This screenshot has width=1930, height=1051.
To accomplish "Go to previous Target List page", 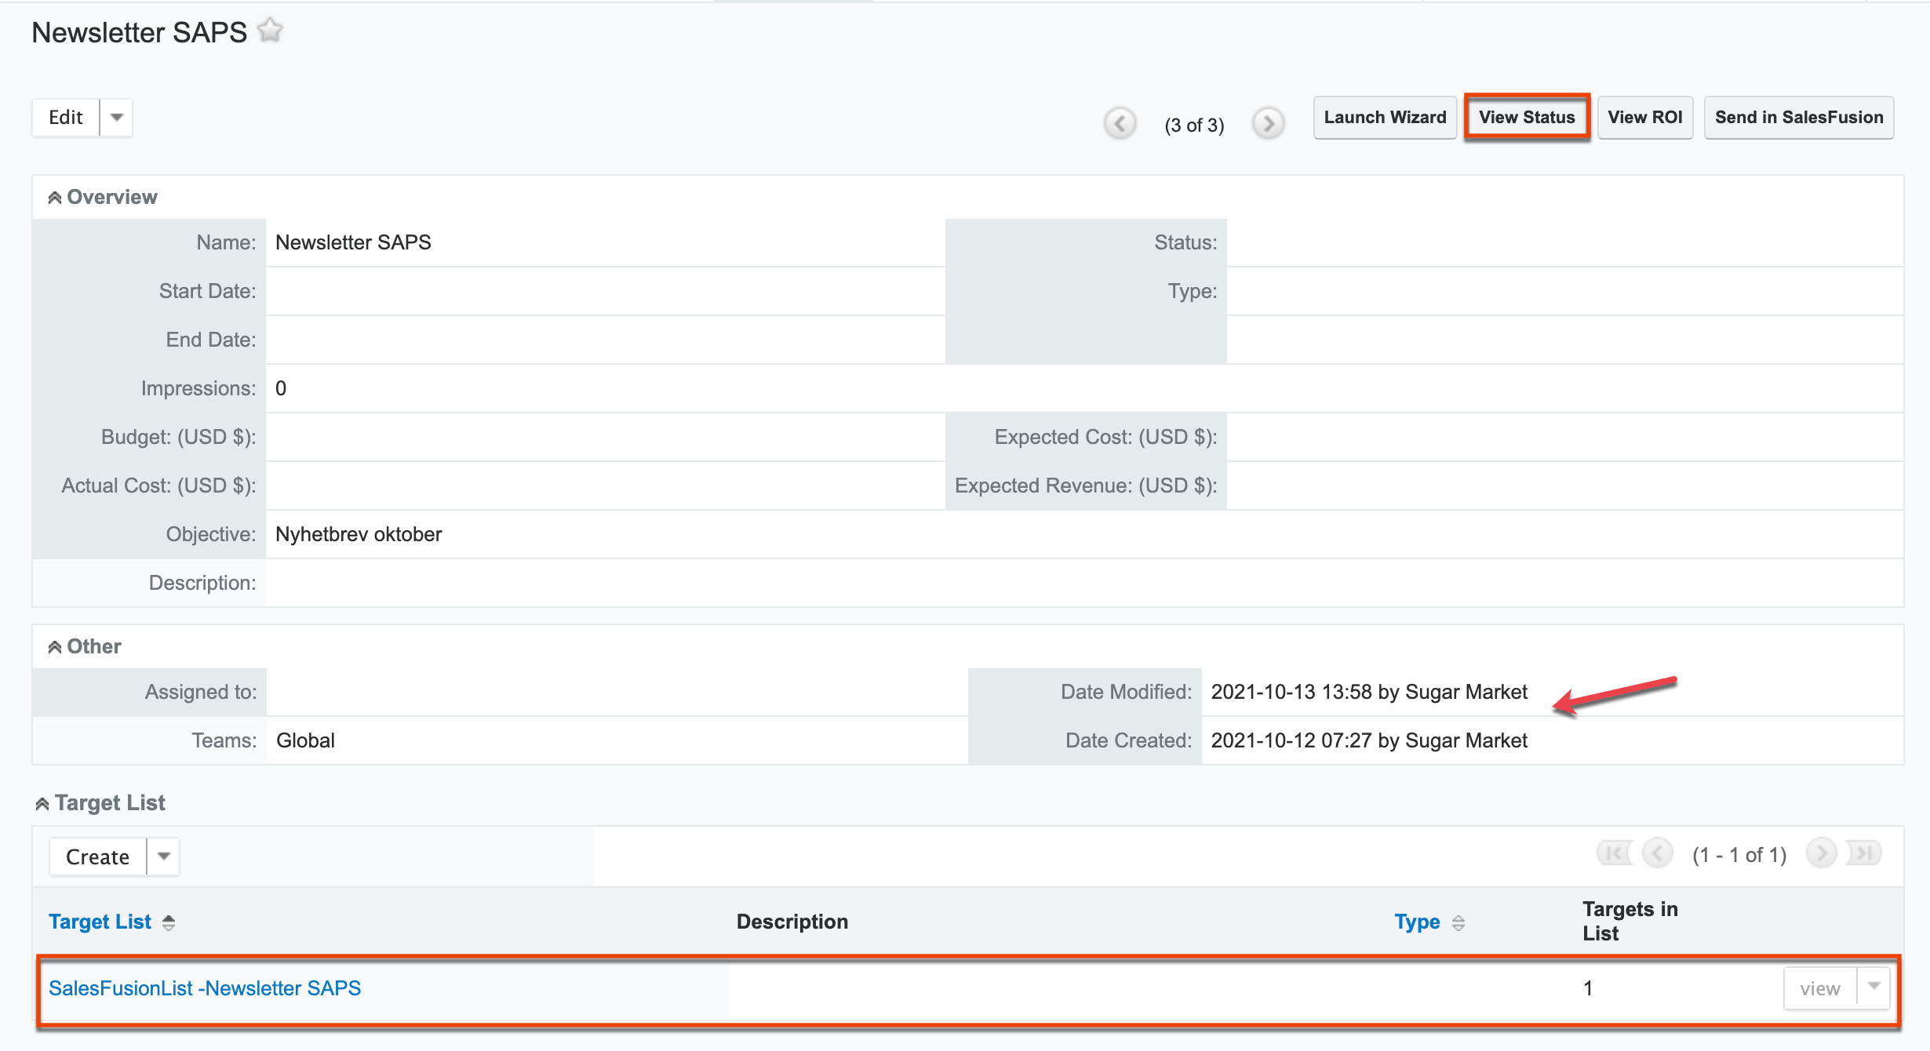I will tap(1657, 853).
